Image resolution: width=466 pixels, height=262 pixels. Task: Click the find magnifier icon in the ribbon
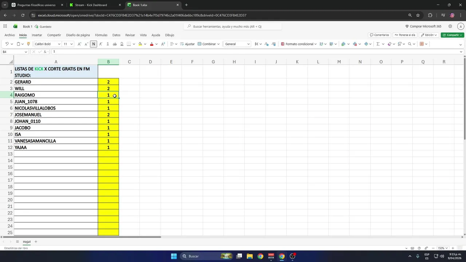(410, 44)
